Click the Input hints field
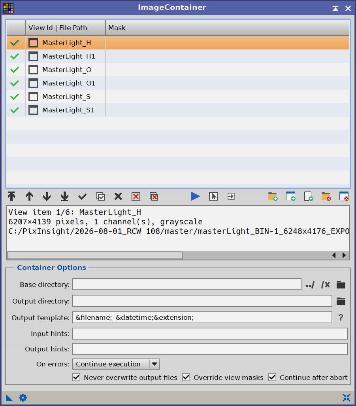The image size is (356, 406). point(210,334)
